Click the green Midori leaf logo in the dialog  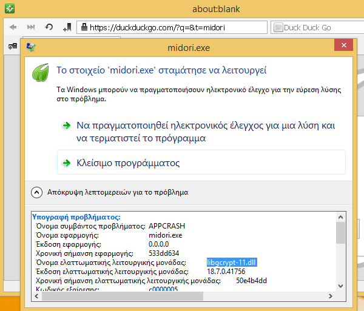41,73
